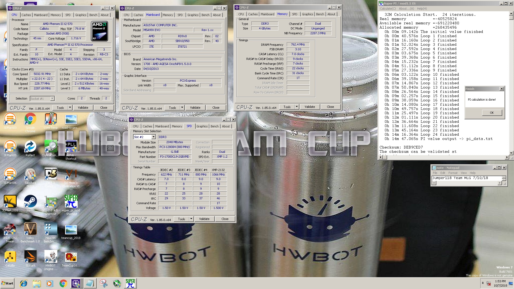Click Validate in the SPD window
514x289 pixels.
pyautogui.click(x=204, y=219)
